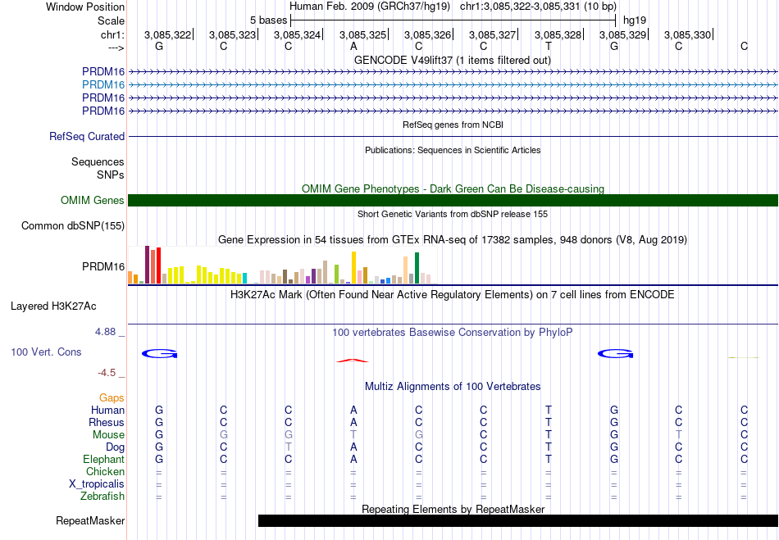Click the 4.88 PhyloP upper scale value
The width and height of the screenshot is (779, 540).
(x=105, y=332)
